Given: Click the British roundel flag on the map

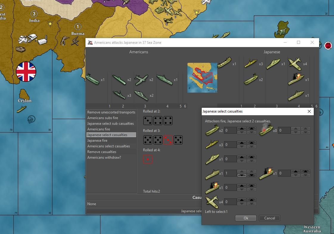Looking at the screenshot, I should click(26, 72).
